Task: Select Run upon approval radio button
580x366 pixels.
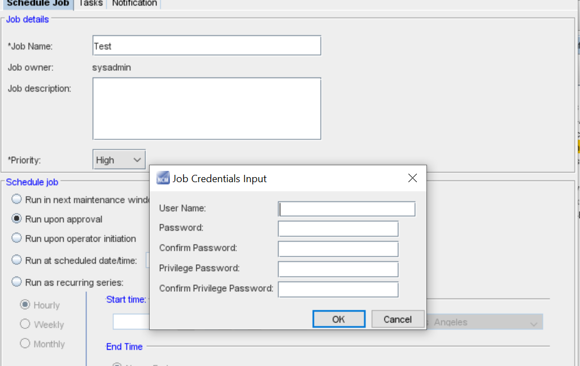Action: [x=17, y=219]
